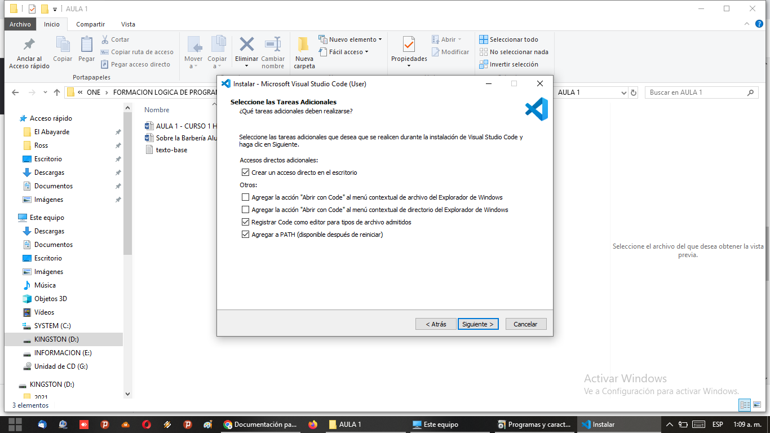This screenshot has width=770, height=433.
Task: Switch to the Inicio ribbon tab
Action: tap(52, 24)
